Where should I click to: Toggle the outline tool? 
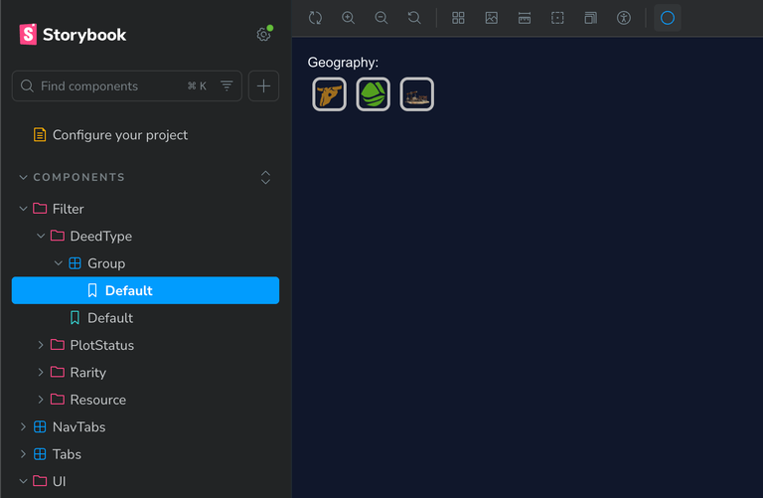(557, 18)
